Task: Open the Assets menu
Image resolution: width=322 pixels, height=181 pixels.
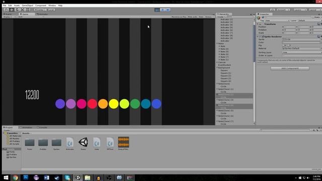Action: 17,6
